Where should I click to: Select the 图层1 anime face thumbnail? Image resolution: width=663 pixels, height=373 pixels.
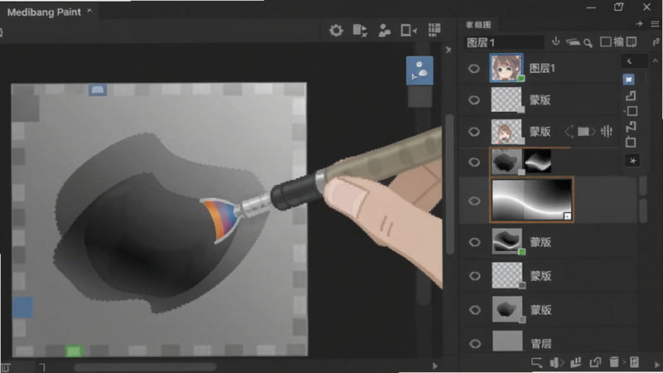click(506, 68)
